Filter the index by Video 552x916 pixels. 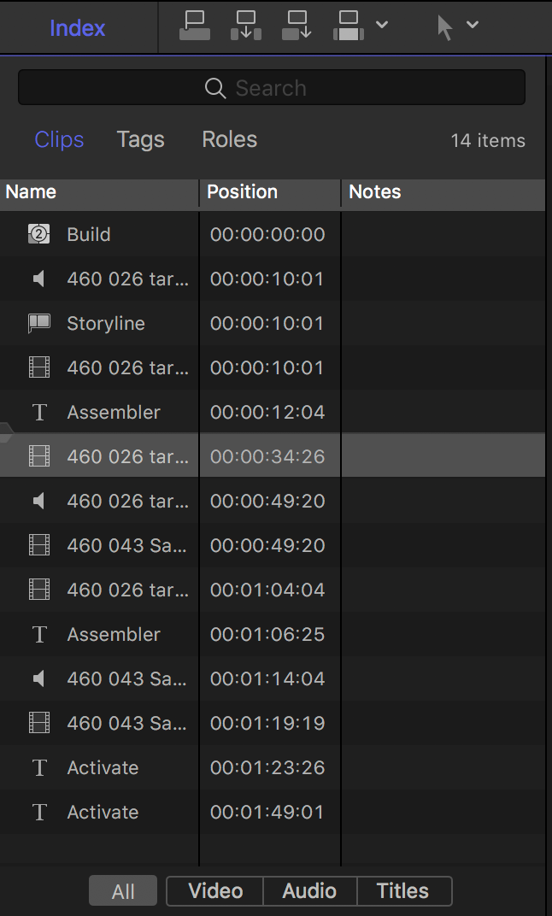(x=215, y=891)
